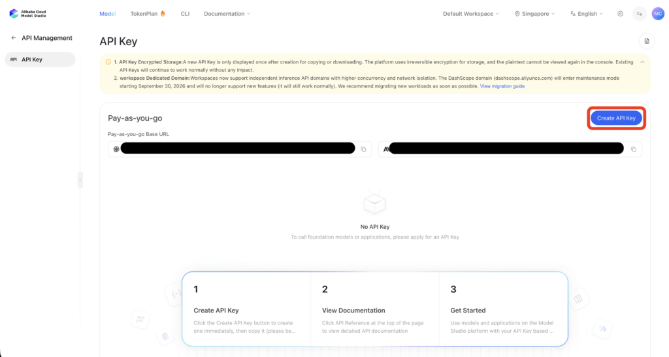Open the Singapore region dropdown

pos(534,14)
